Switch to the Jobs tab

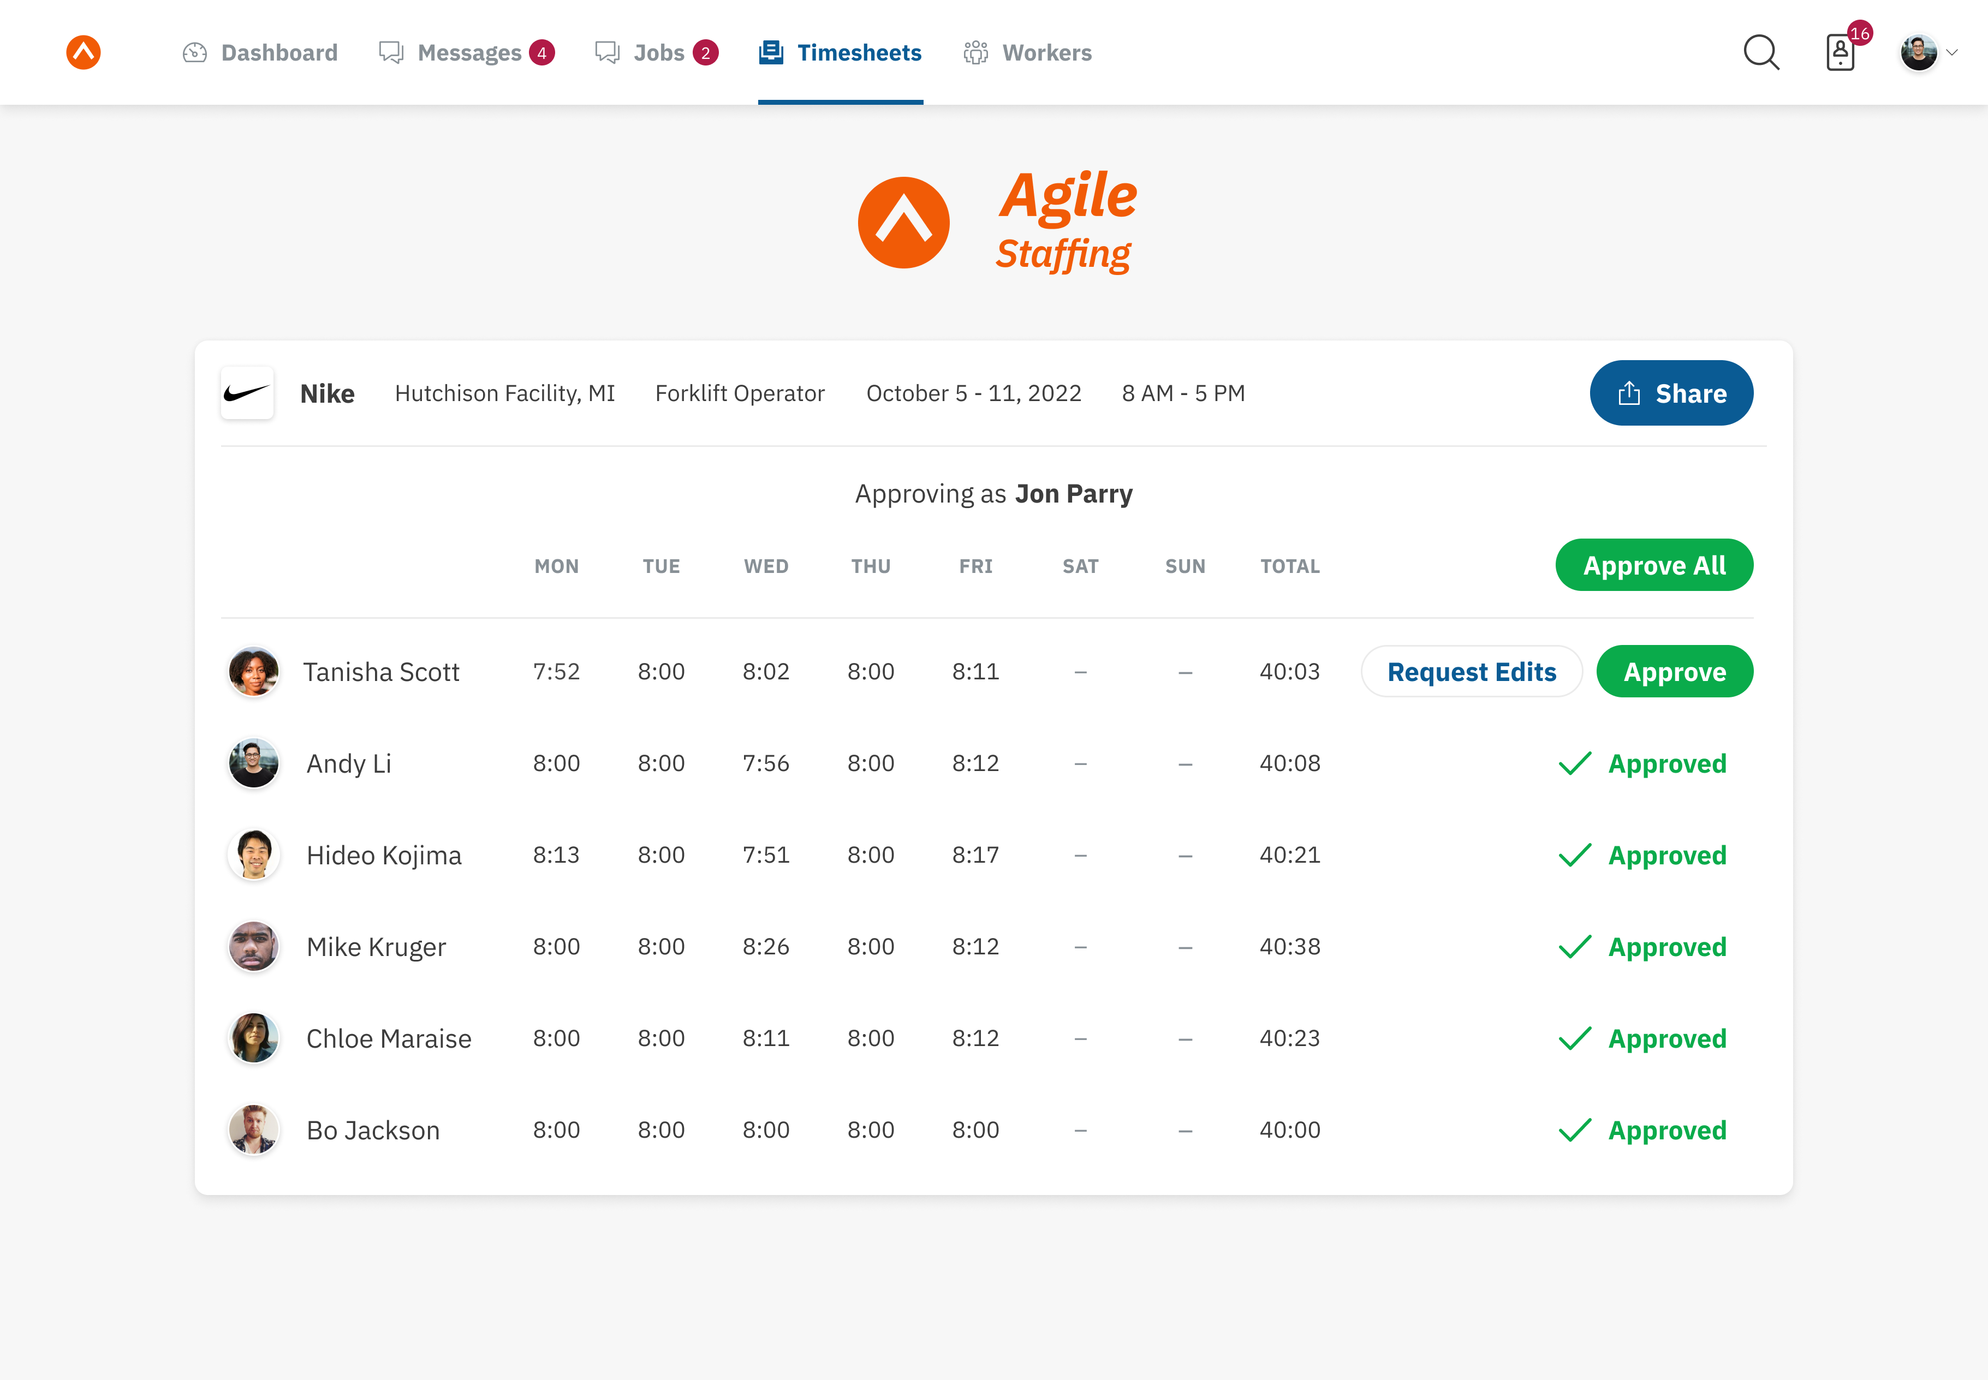pyautogui.click(x=657, y=53)
